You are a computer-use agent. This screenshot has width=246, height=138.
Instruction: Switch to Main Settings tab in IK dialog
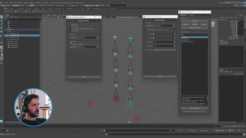(72, 21)
